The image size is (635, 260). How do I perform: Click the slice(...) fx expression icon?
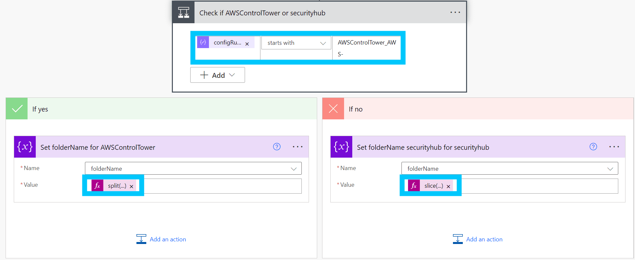tap(414, 186)
